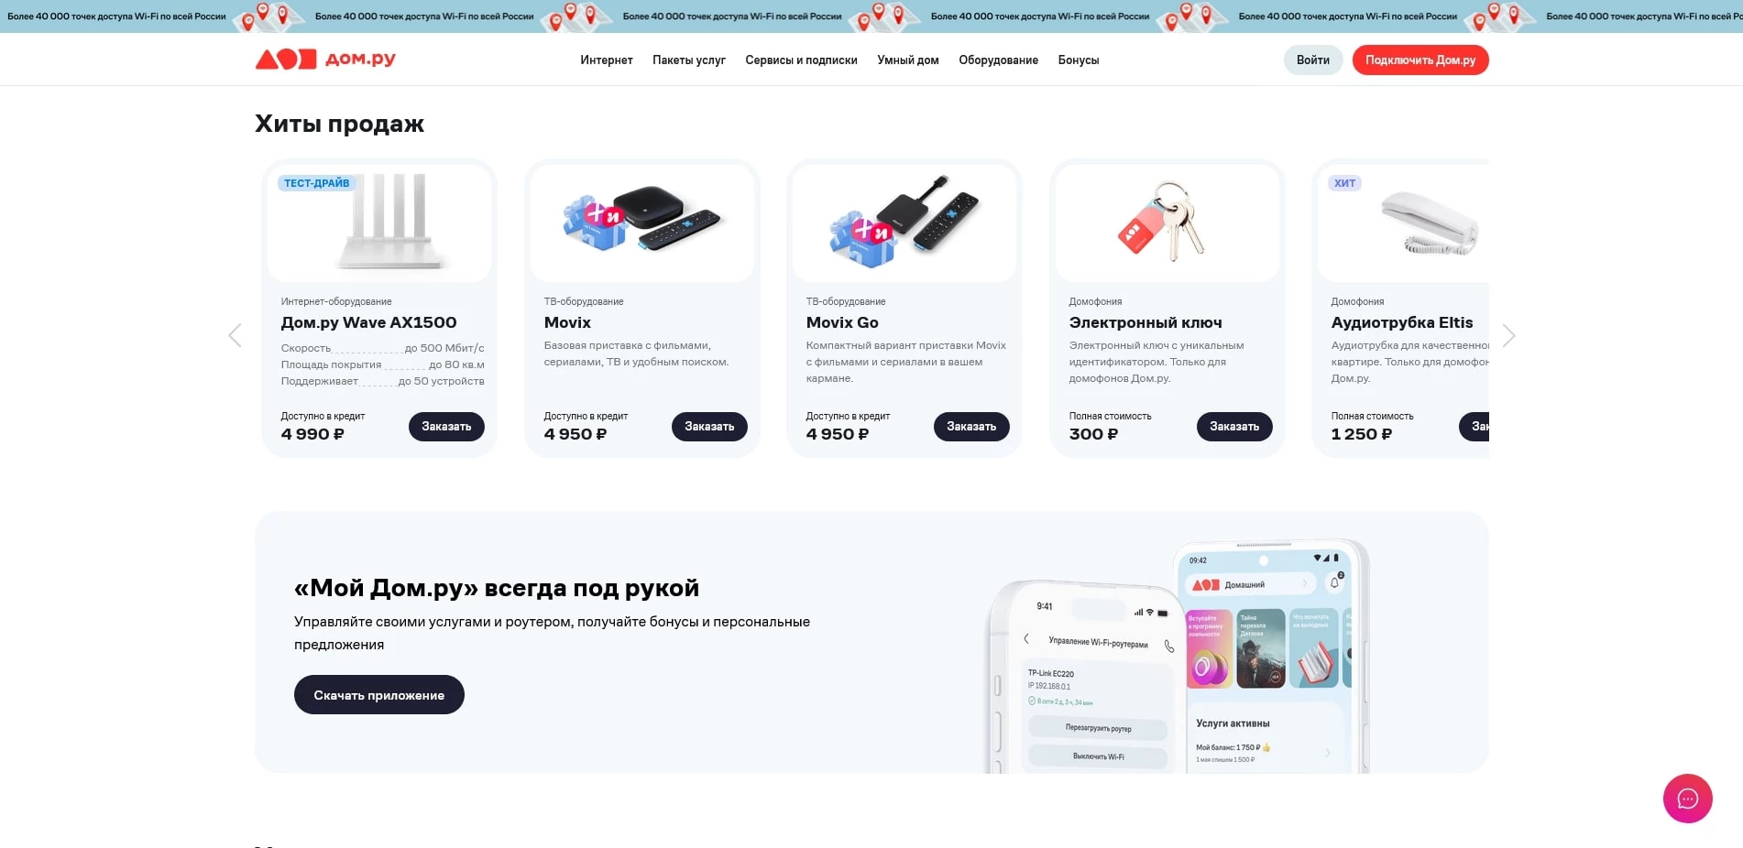Order the Электронный ключ with Заказать
Image resolution: width=1743 pixels, height=848 pixels.
click(1234, 427)
